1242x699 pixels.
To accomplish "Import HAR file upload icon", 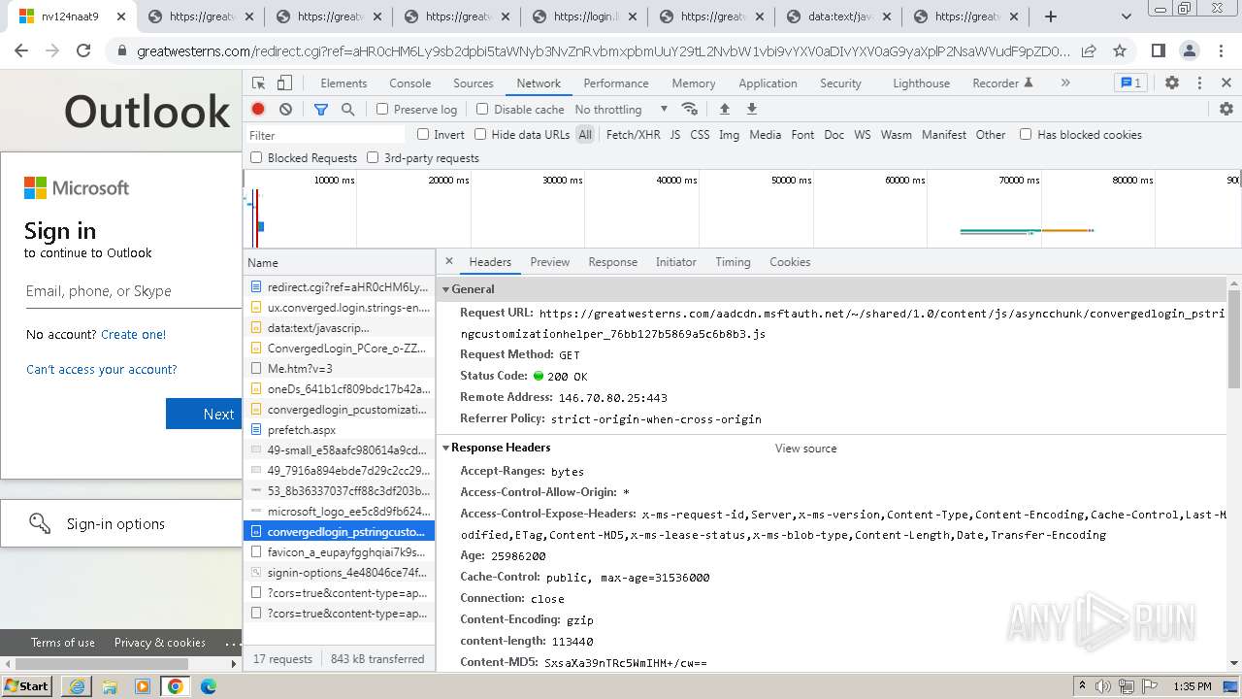I will [724, 109].
